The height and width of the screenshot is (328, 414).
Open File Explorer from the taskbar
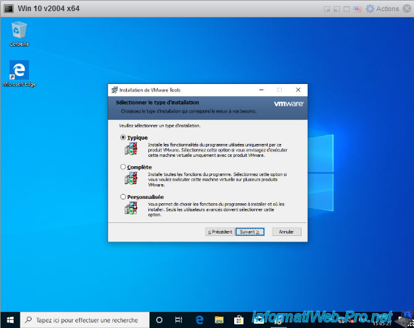coord(219,320)
